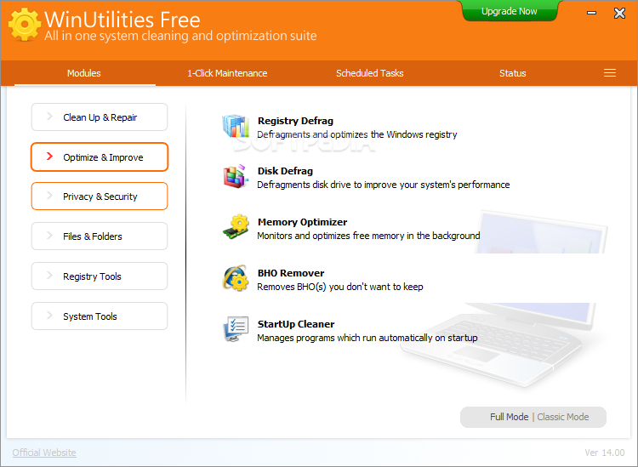Choose the System Tools category
Screen dimensions: 638x467
[100, 316]
